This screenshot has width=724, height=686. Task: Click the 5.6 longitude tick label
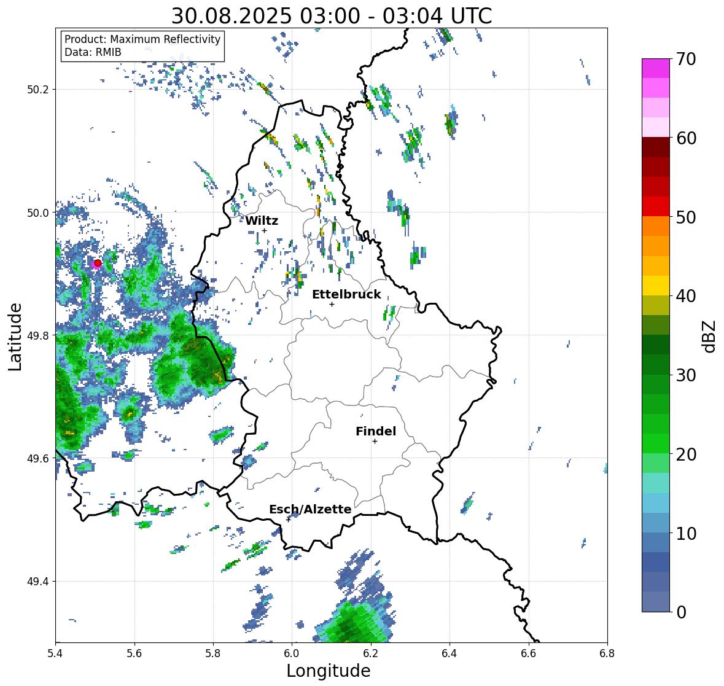134,653
